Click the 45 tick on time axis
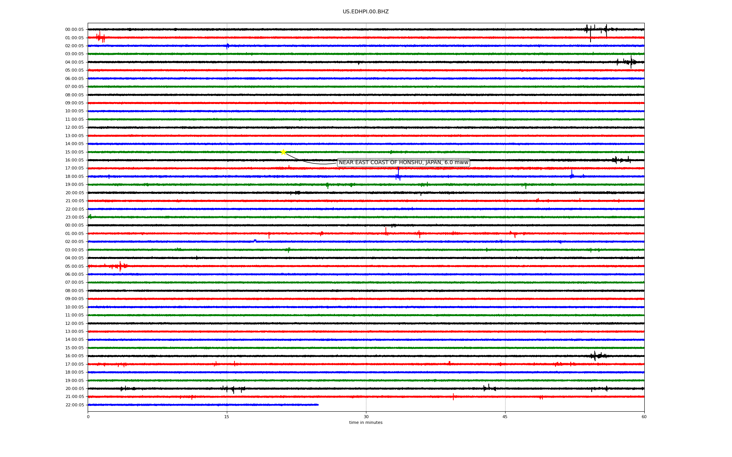Viewport: 732px width, 457px height. pos(505,417)
